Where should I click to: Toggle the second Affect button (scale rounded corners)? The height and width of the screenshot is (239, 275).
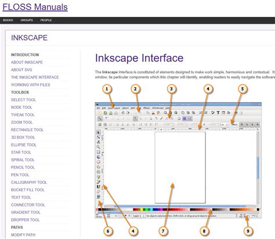point(247,124)
